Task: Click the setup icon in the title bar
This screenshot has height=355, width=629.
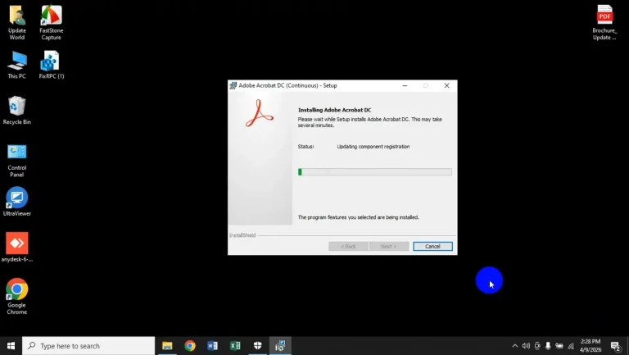Action: [233, 85]
